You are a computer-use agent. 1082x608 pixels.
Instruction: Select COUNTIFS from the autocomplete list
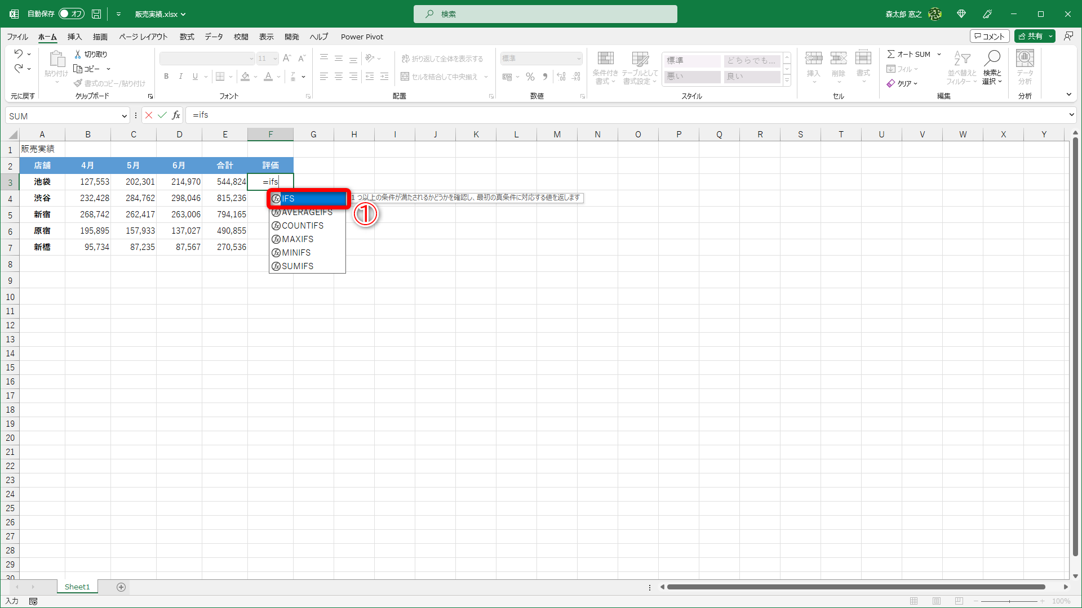[303, 226]
